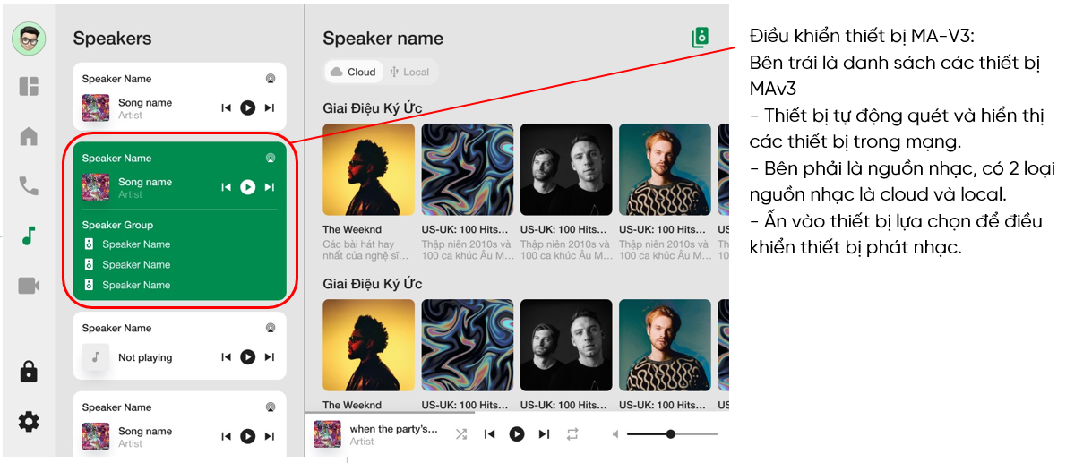Screen dimensions: 1066x463
Task: Open the dashboard icon in sidebar
Action: (x=29, y=86)
